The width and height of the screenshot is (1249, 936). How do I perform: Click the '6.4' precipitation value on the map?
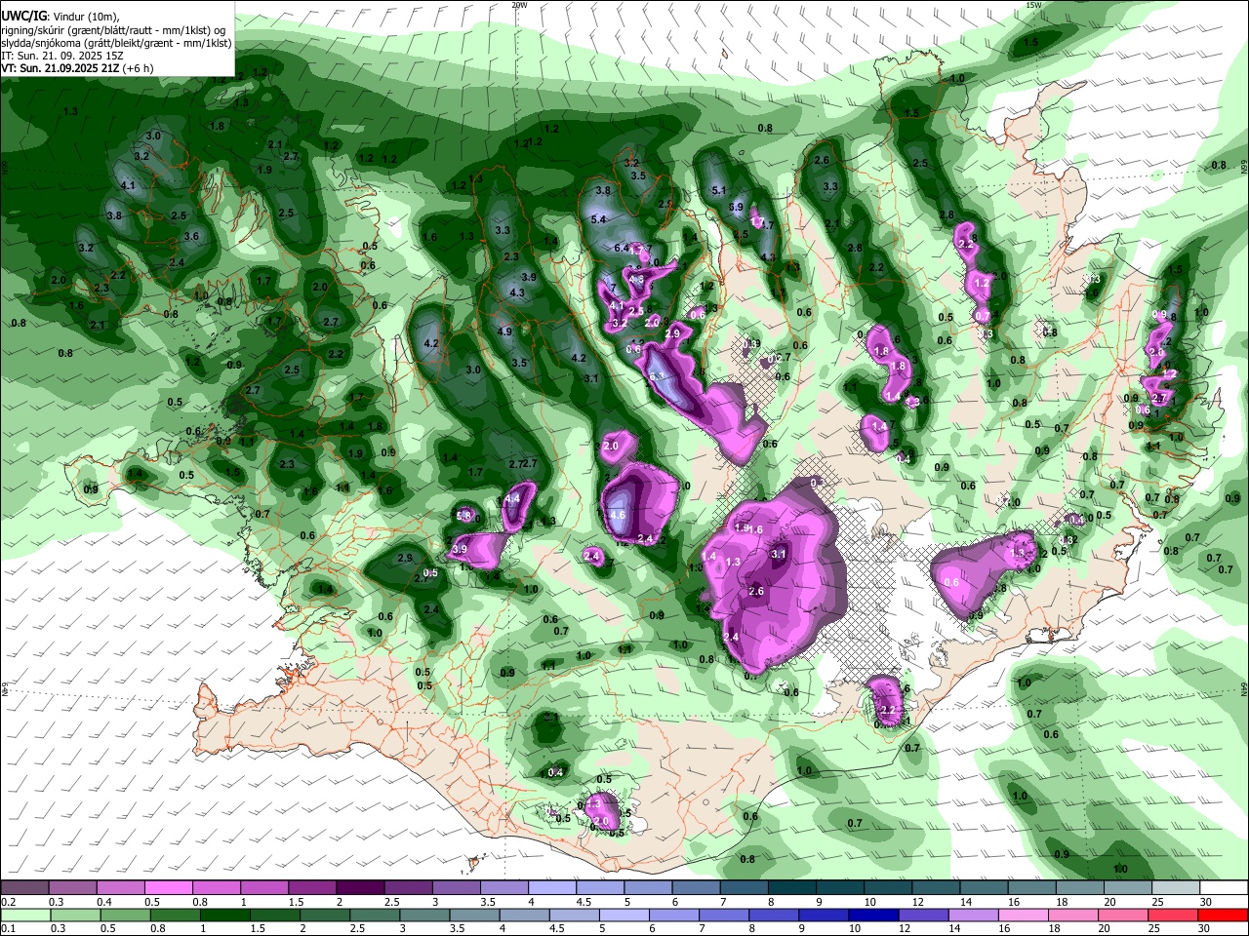click(621, 248)
